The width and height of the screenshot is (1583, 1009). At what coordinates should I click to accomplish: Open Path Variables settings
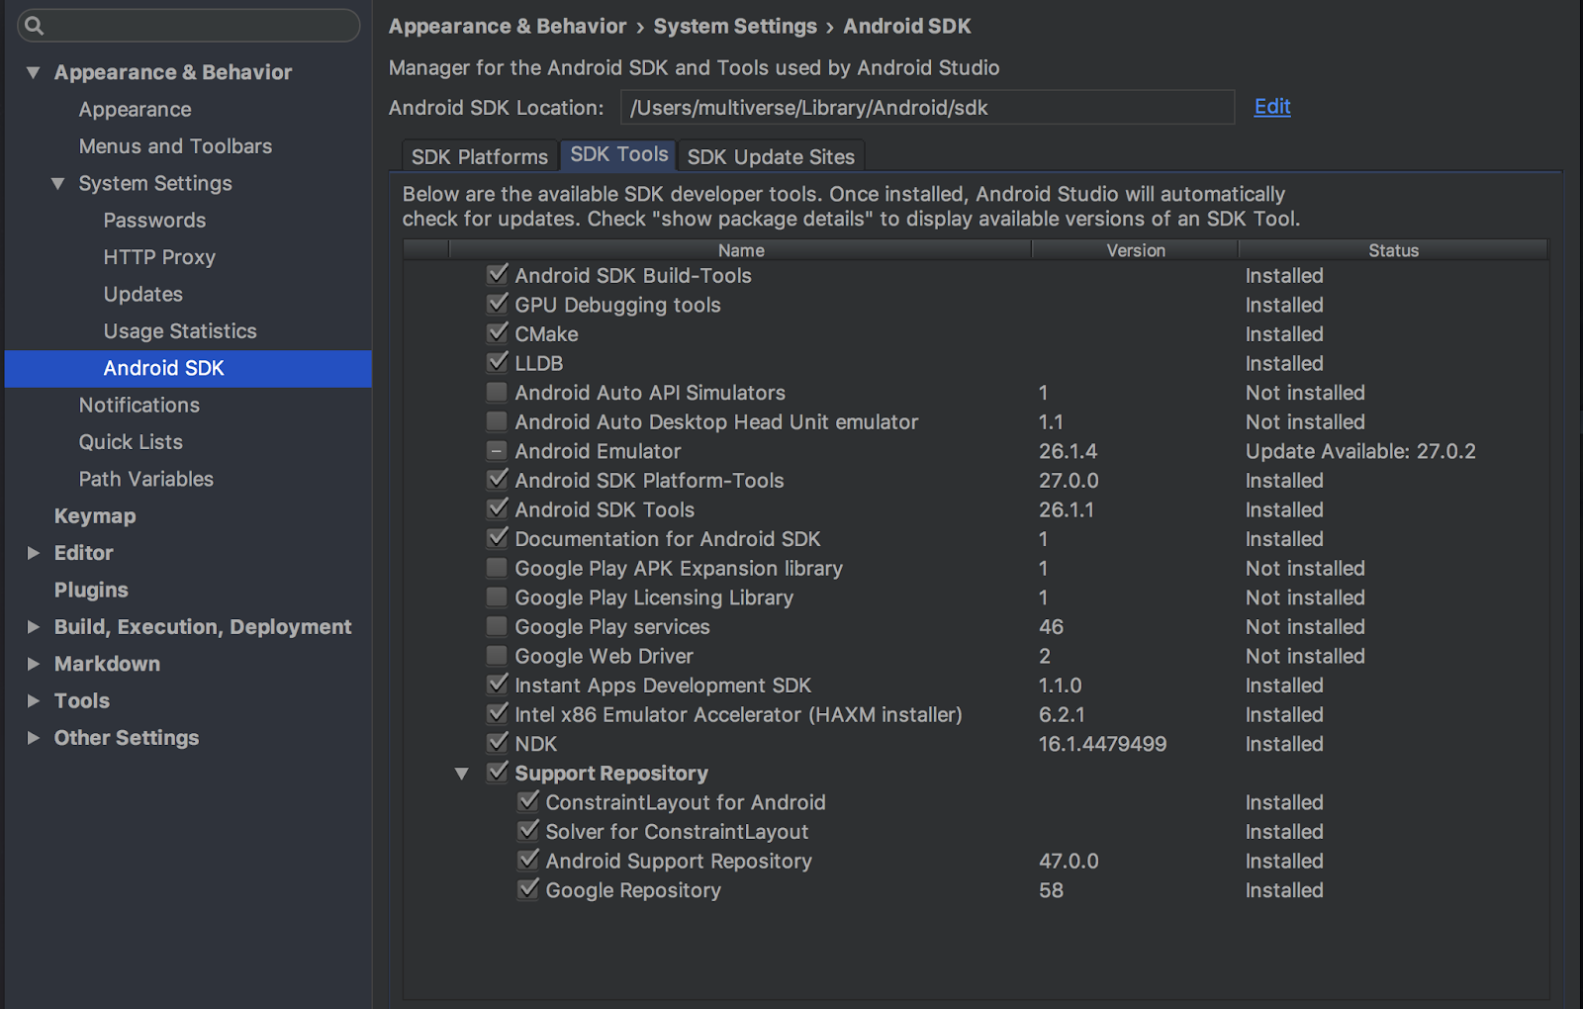pos(146,479)
